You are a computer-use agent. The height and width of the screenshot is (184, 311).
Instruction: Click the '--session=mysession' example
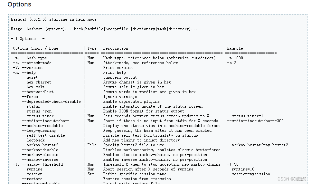[249, 174]
